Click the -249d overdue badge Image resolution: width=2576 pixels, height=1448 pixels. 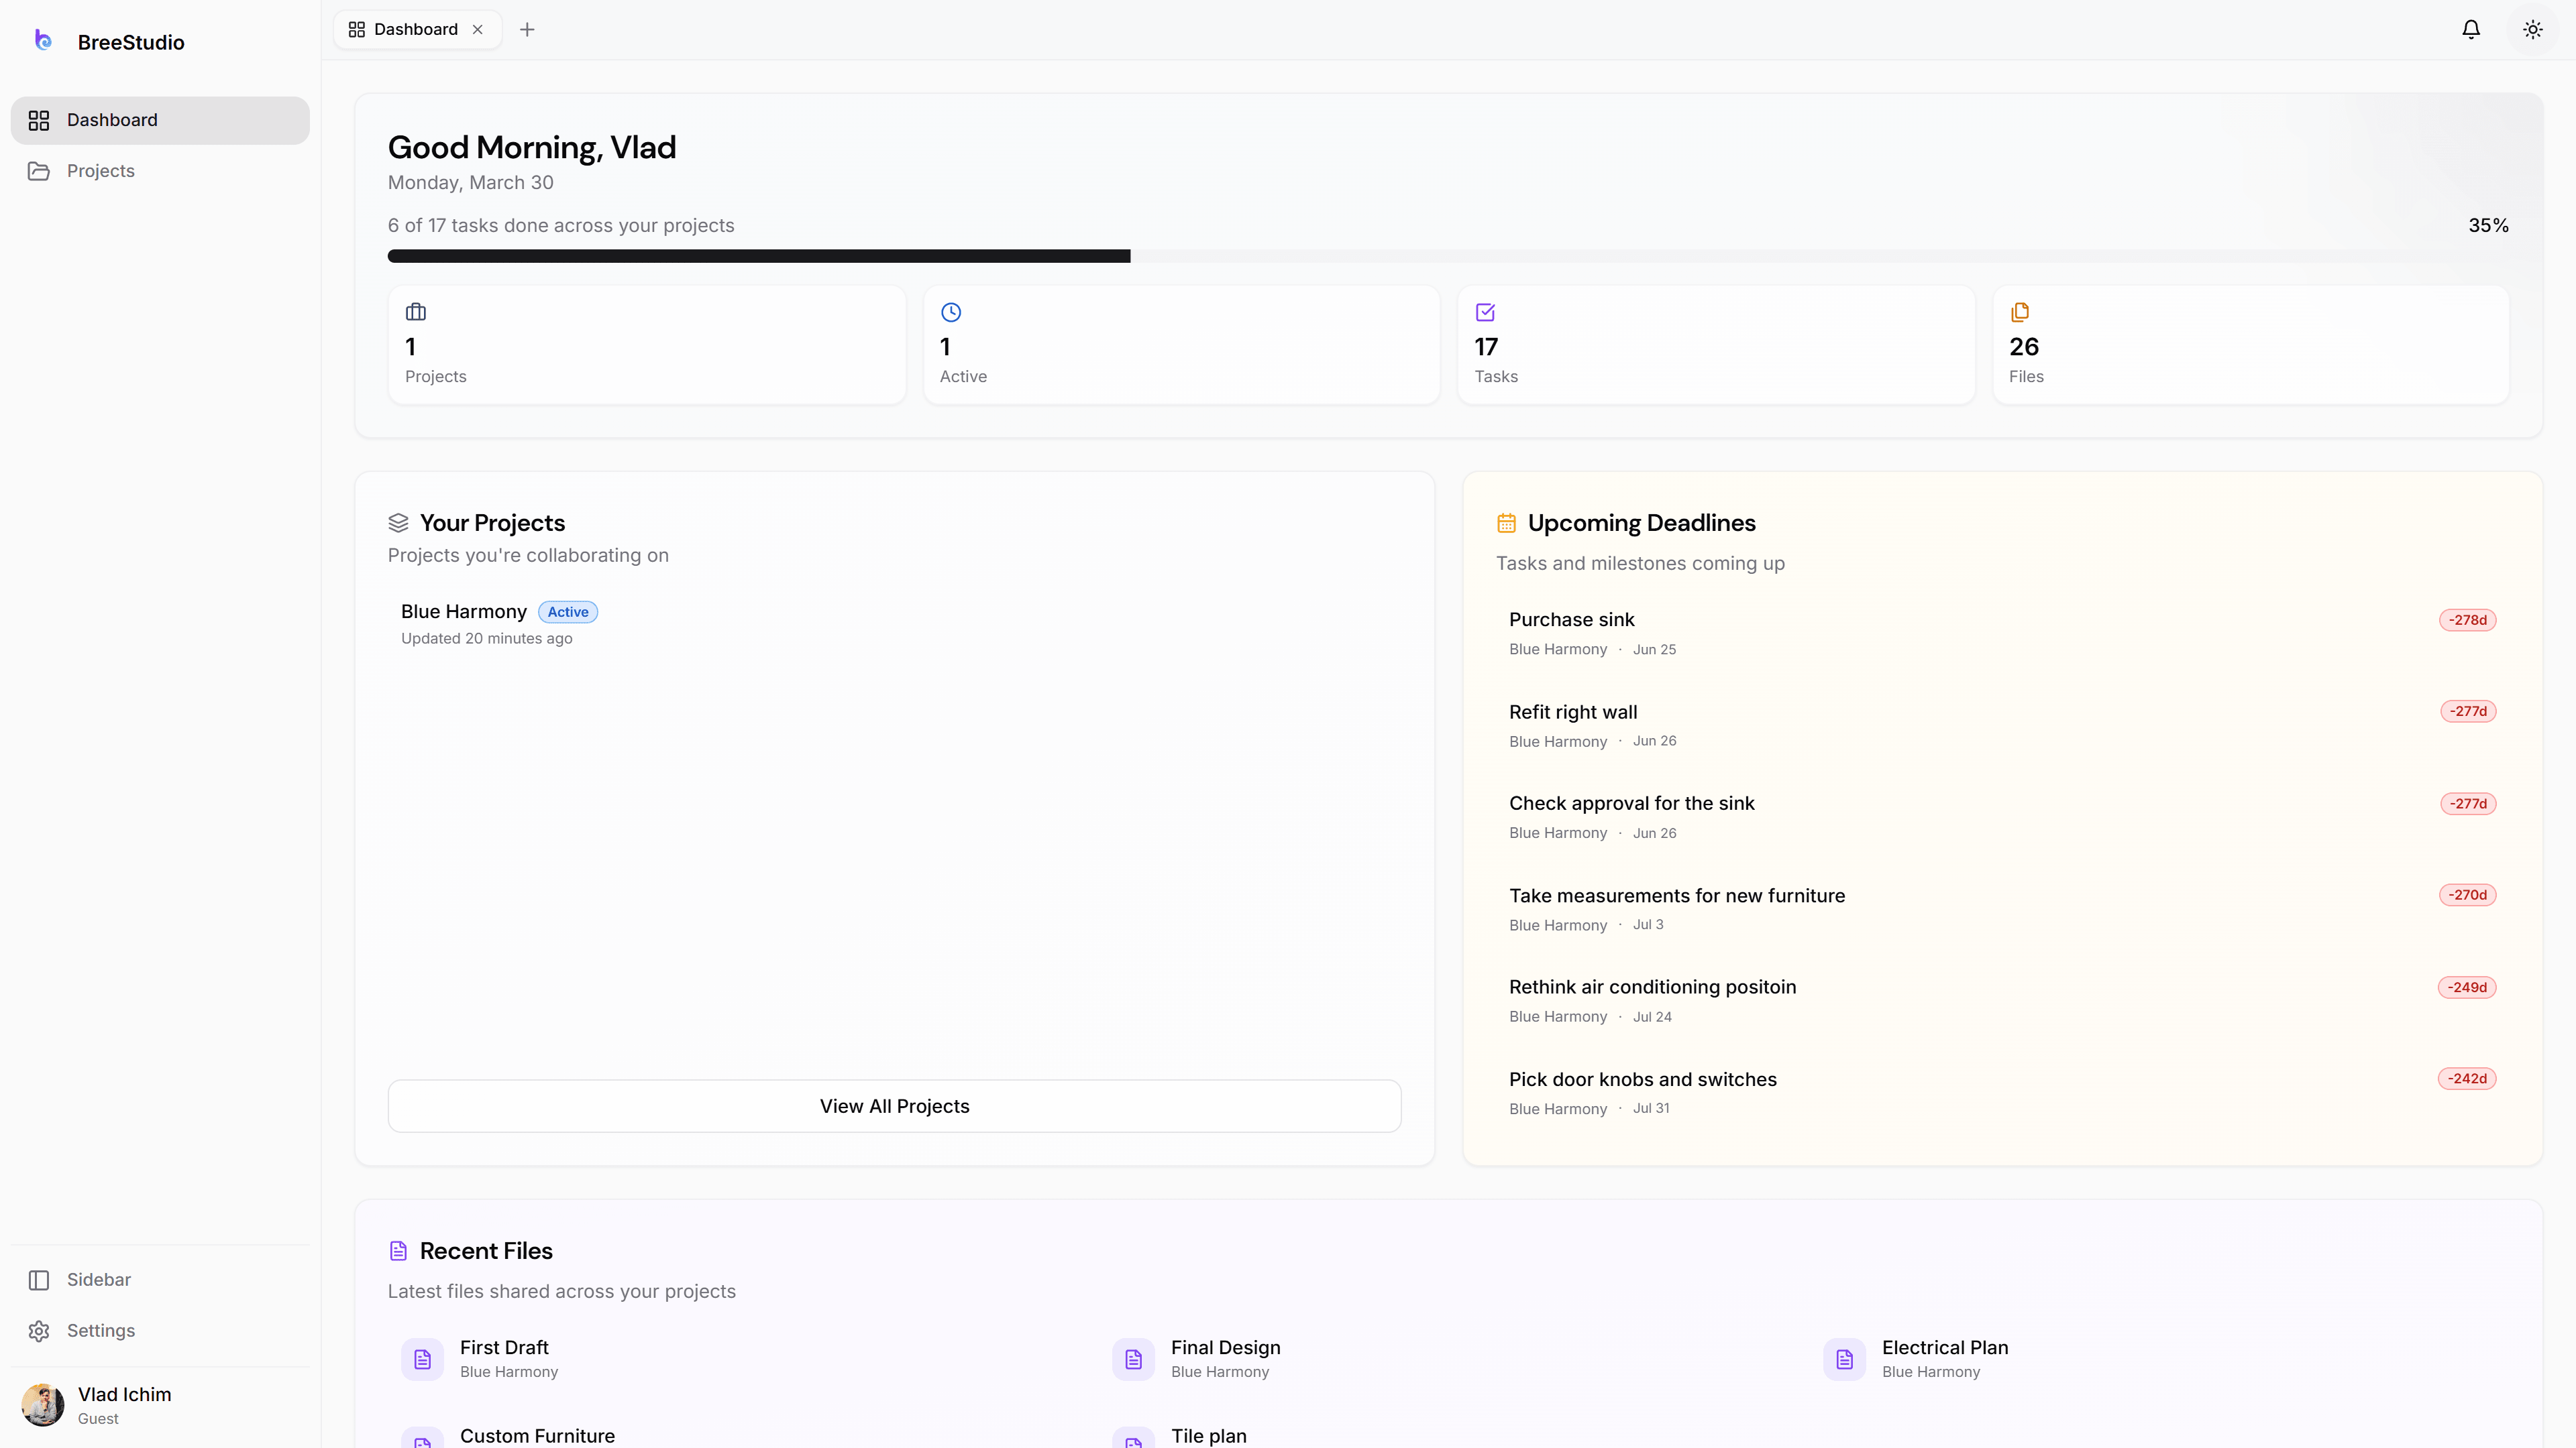pos(2467,988)
